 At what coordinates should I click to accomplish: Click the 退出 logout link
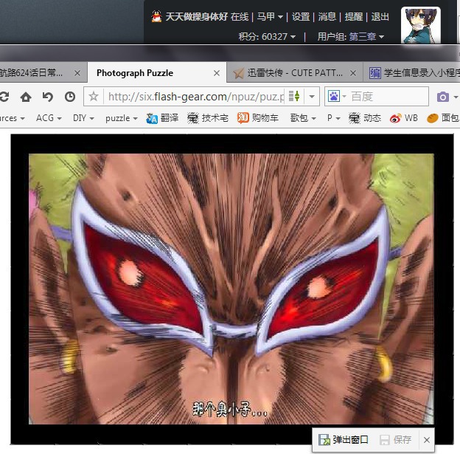tap(380, 17)
